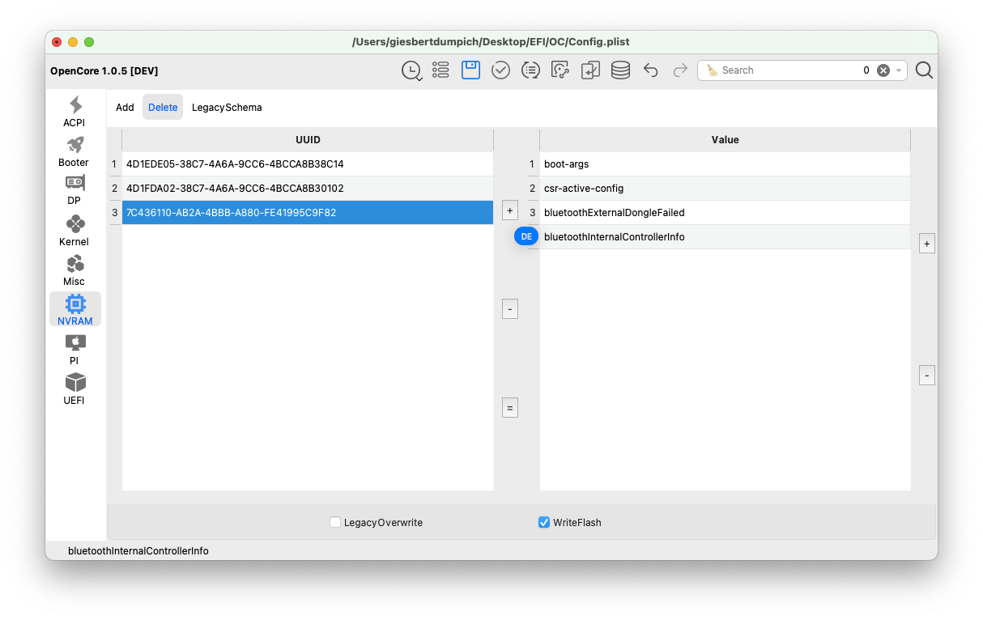Select the bluetoothExternalDongleFailed row
This screenshot has width=983, height=620.
click(x=725, y=213)
